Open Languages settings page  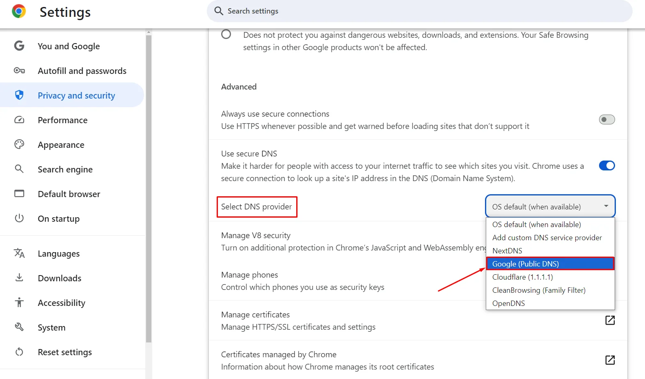tap(72, 253)
